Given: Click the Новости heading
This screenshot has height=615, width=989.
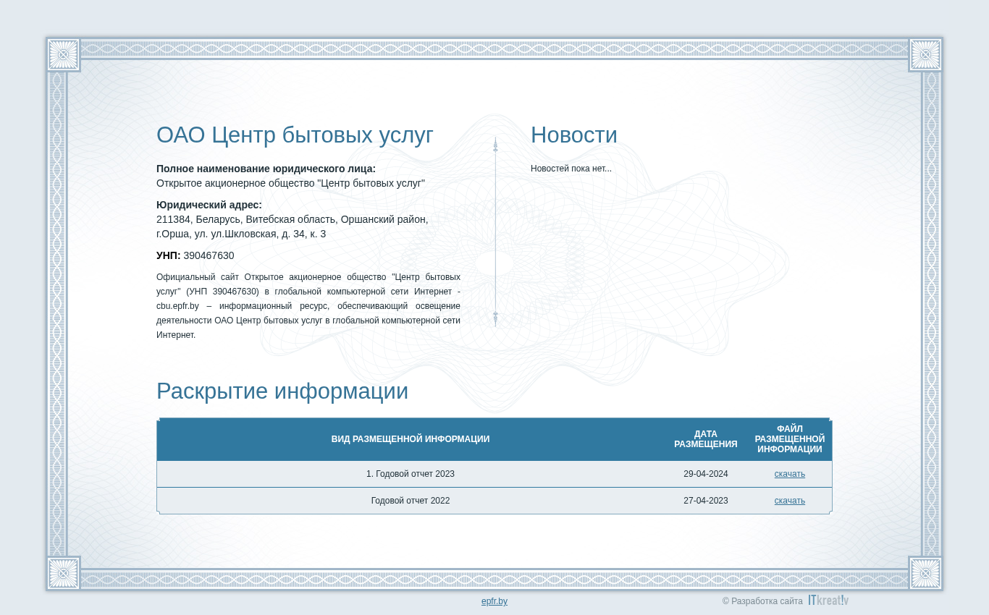Looking at the screenshot, I should (x=574, y=135).
